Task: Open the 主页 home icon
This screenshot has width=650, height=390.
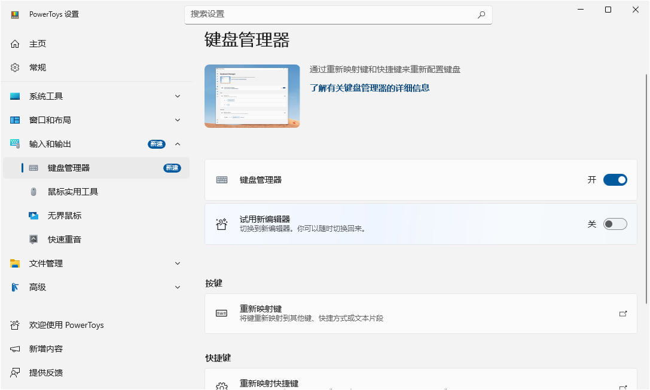Action: (15, 44)
